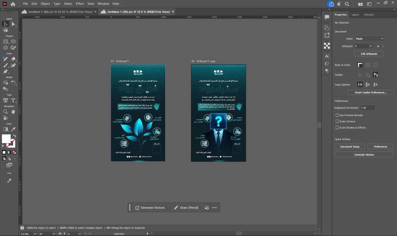Image resolution: width=397 pixels, height=236 pixels.
Task: Close the Untitled-1 (29).aic tab
Action: click(173, 12)
